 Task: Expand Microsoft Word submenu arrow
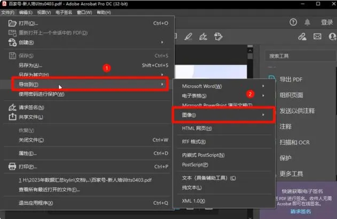263,86
